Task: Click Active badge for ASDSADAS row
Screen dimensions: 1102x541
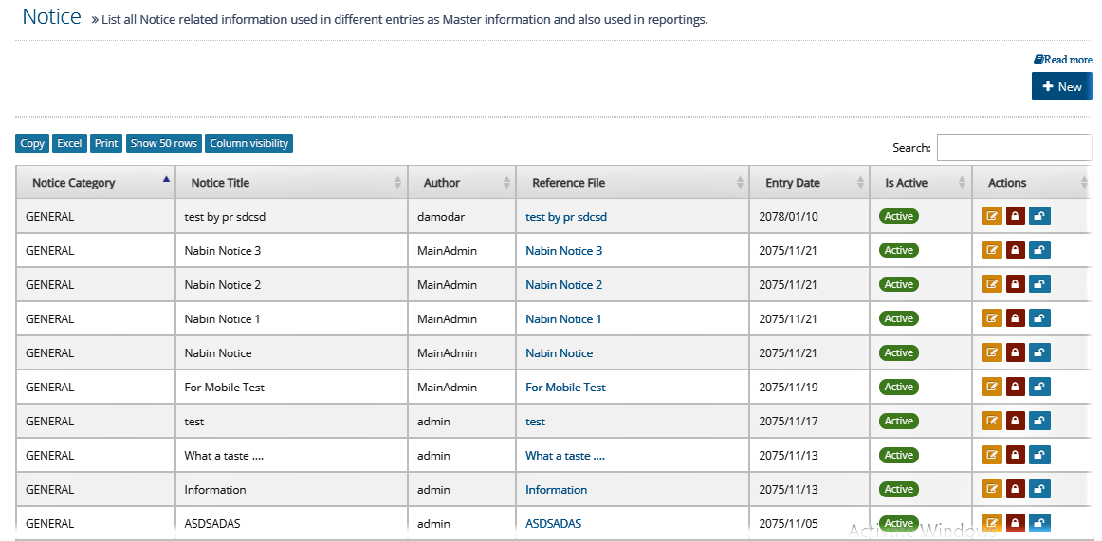Action: [x=899, y=523]
